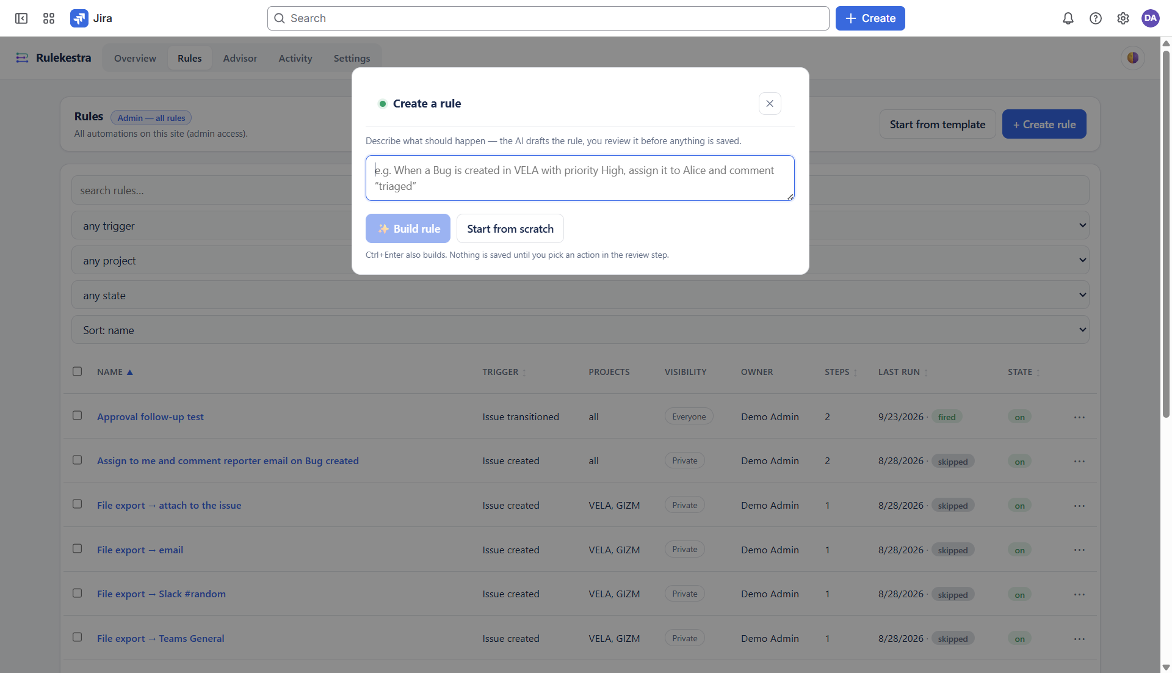The width and height of the screenshot is (1172, 673).
Task: Click the page scrollbar down arrow
Action: pos(1166,668)
